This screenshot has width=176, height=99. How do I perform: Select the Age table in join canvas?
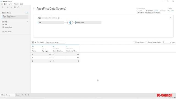[x=51, y=23]
